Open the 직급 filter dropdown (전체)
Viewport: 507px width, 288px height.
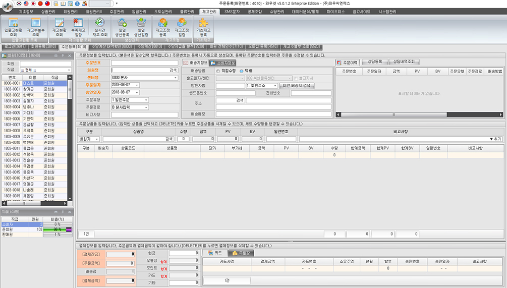[x=69, y=70]
